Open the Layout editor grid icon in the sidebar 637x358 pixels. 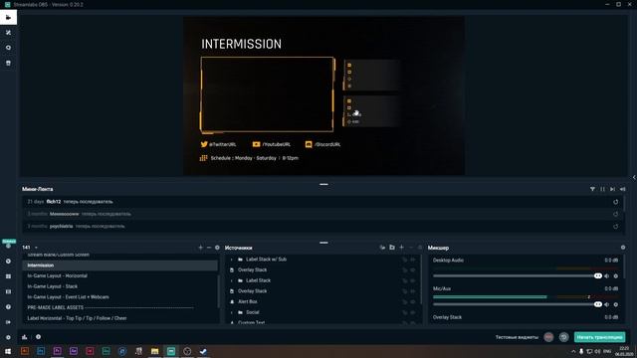(x=8, y=276)
